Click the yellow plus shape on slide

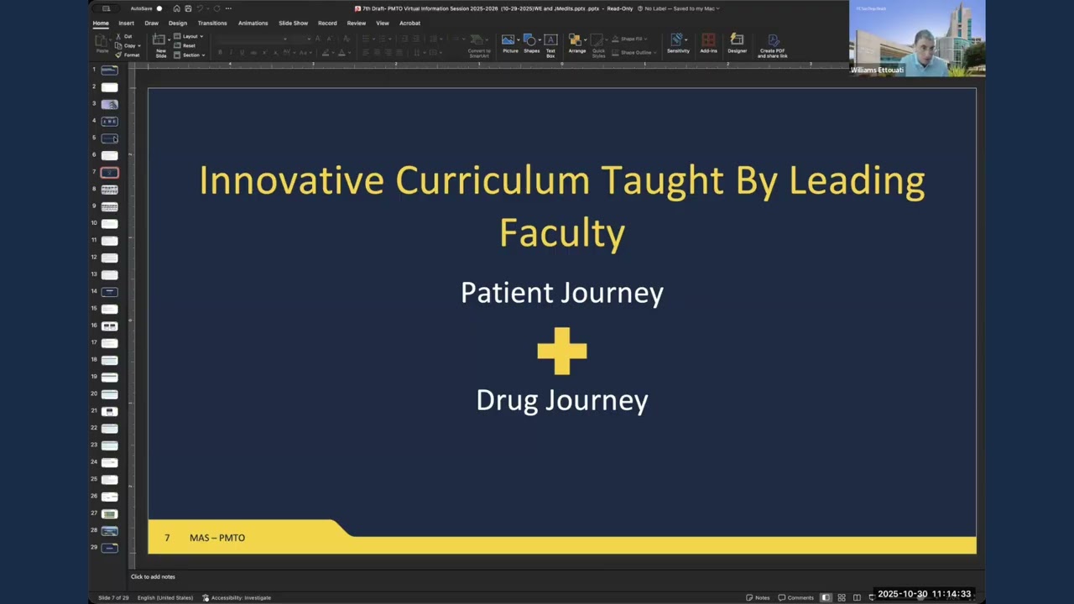[x=562, y=351]
